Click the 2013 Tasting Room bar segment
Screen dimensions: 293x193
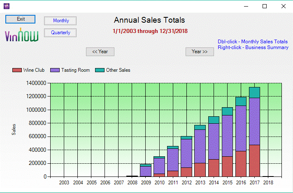pyautogui.click(x=200, y=146)
